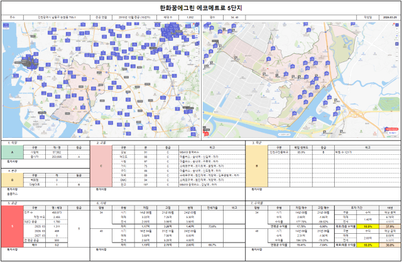Select the negative return value -7.04%
402x262 pixels.
323,245
